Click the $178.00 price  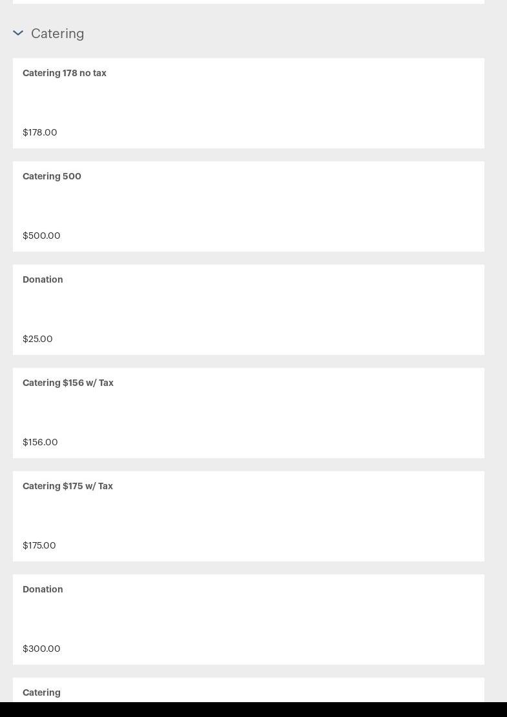40,132
